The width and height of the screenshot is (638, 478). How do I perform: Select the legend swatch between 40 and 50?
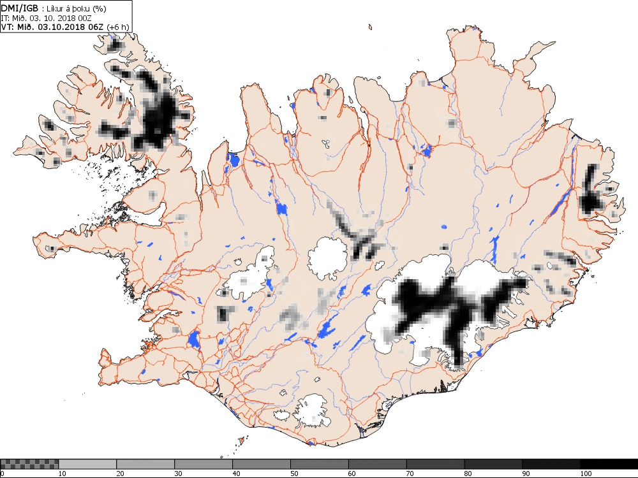tap(262, 464)
